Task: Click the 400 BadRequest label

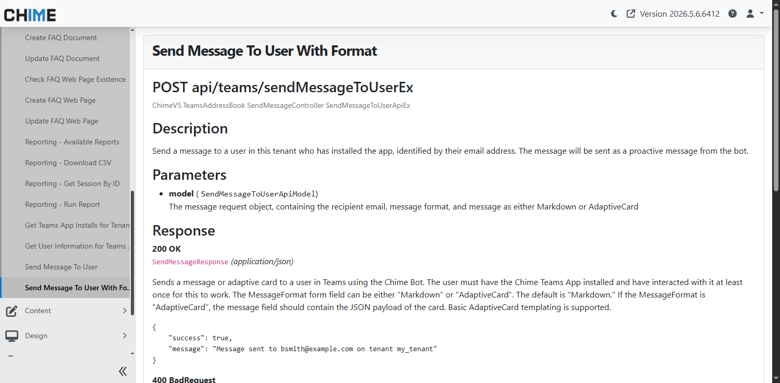Action: [x=184, y=380]
